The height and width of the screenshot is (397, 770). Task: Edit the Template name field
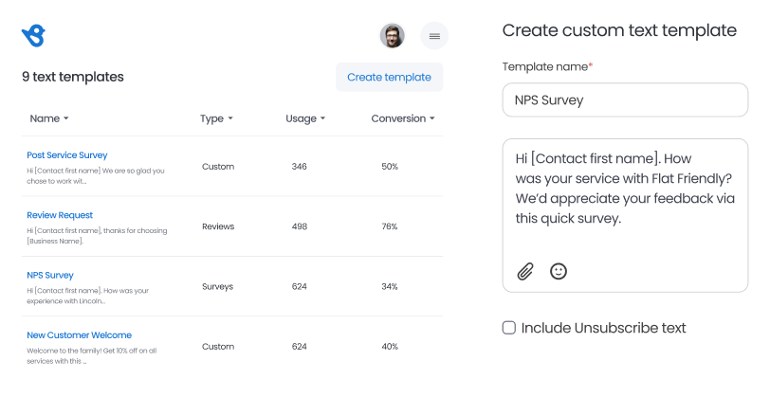pos(625,100)
